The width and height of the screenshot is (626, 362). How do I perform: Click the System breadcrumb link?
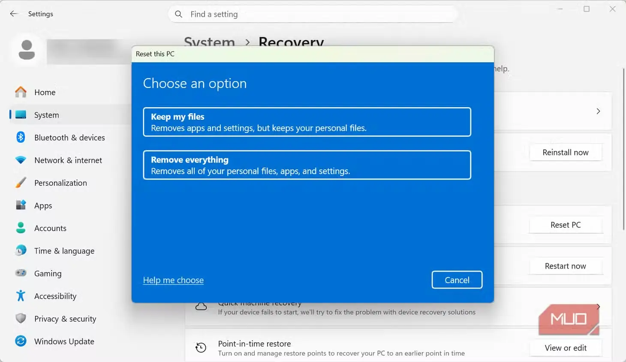tap(209, 41)
